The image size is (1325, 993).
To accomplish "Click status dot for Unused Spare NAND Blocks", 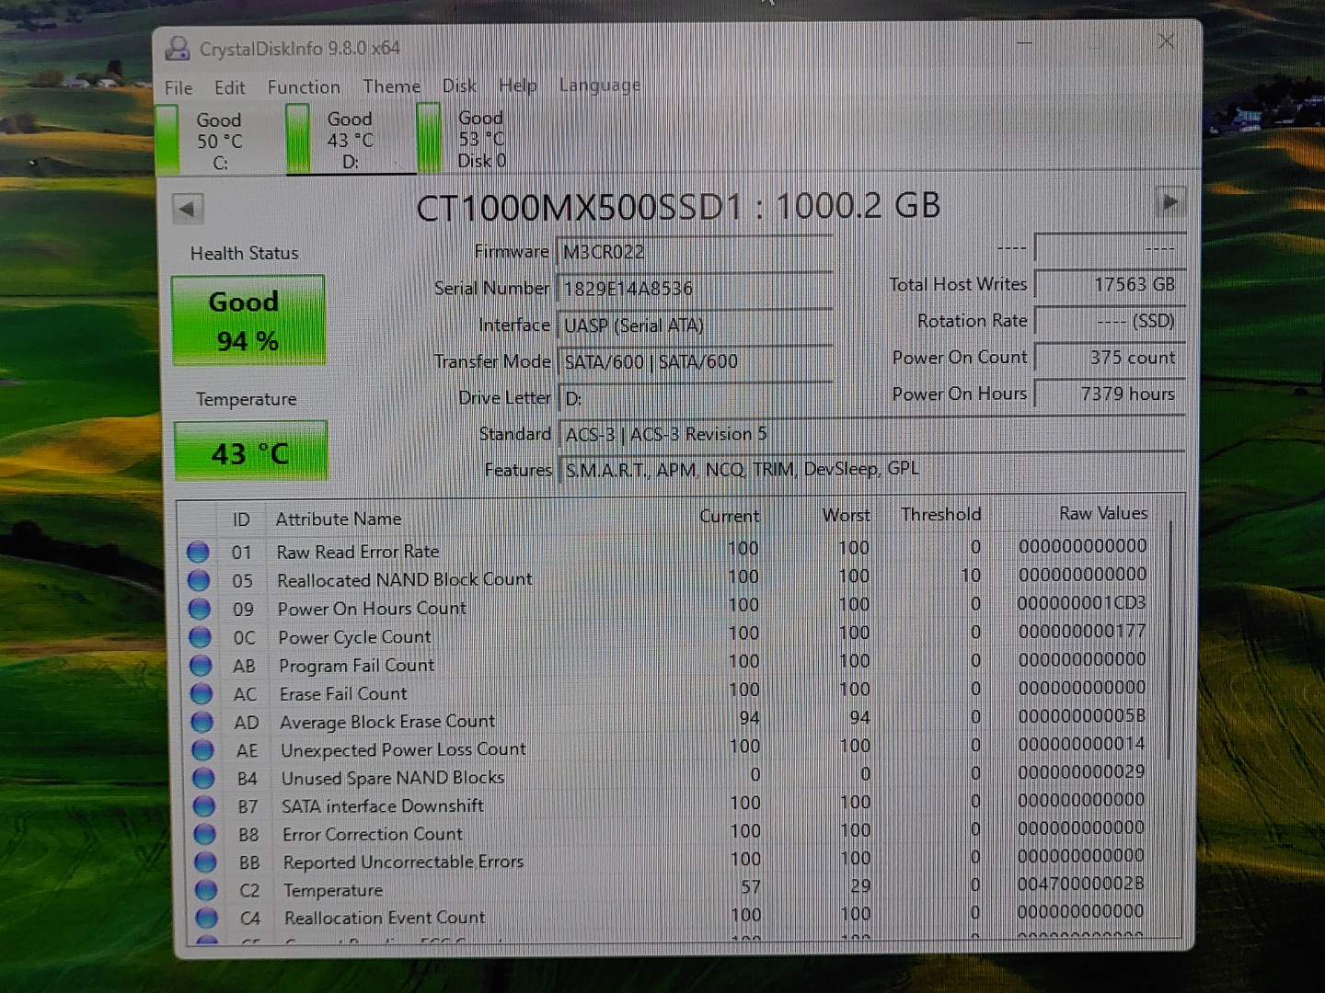I will pyautogui.click(x=204, y=778).
